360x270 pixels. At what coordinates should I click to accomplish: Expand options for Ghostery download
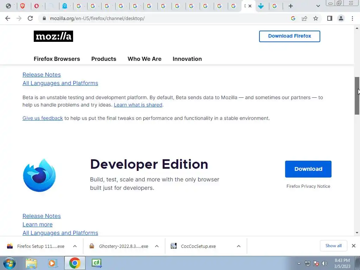157,246
